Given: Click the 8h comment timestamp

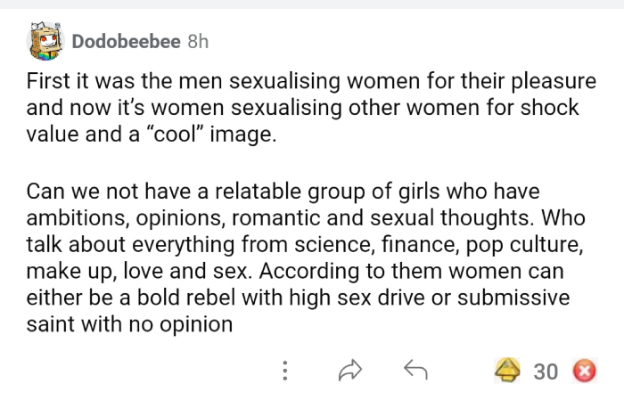Looking at the screenshot, I should [197, 42].
